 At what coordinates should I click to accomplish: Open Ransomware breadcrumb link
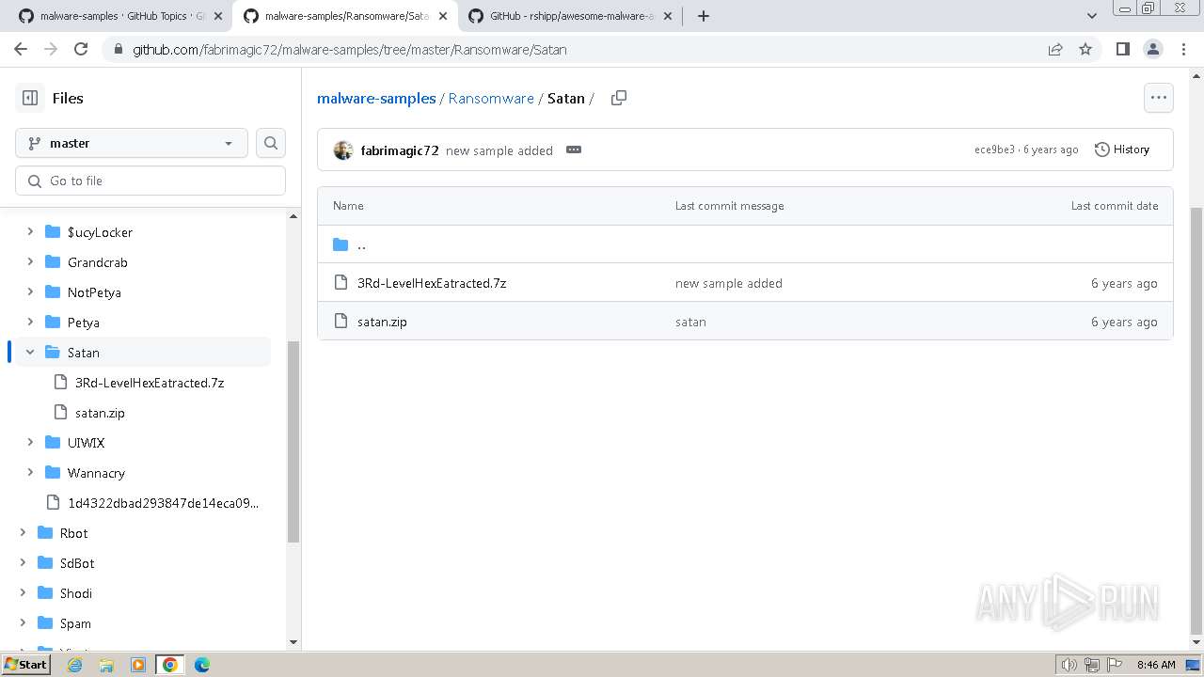[491, 98]
